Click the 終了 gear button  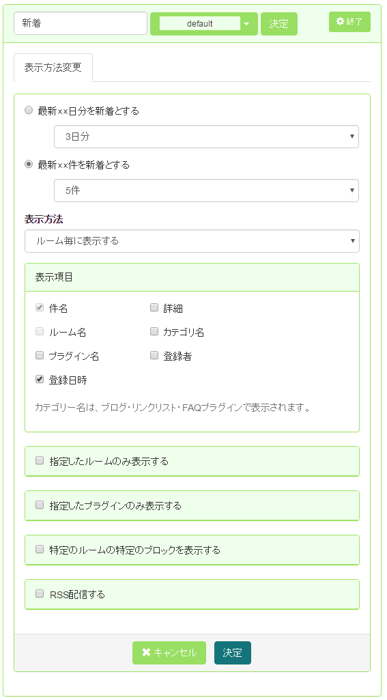pos(349,22)
